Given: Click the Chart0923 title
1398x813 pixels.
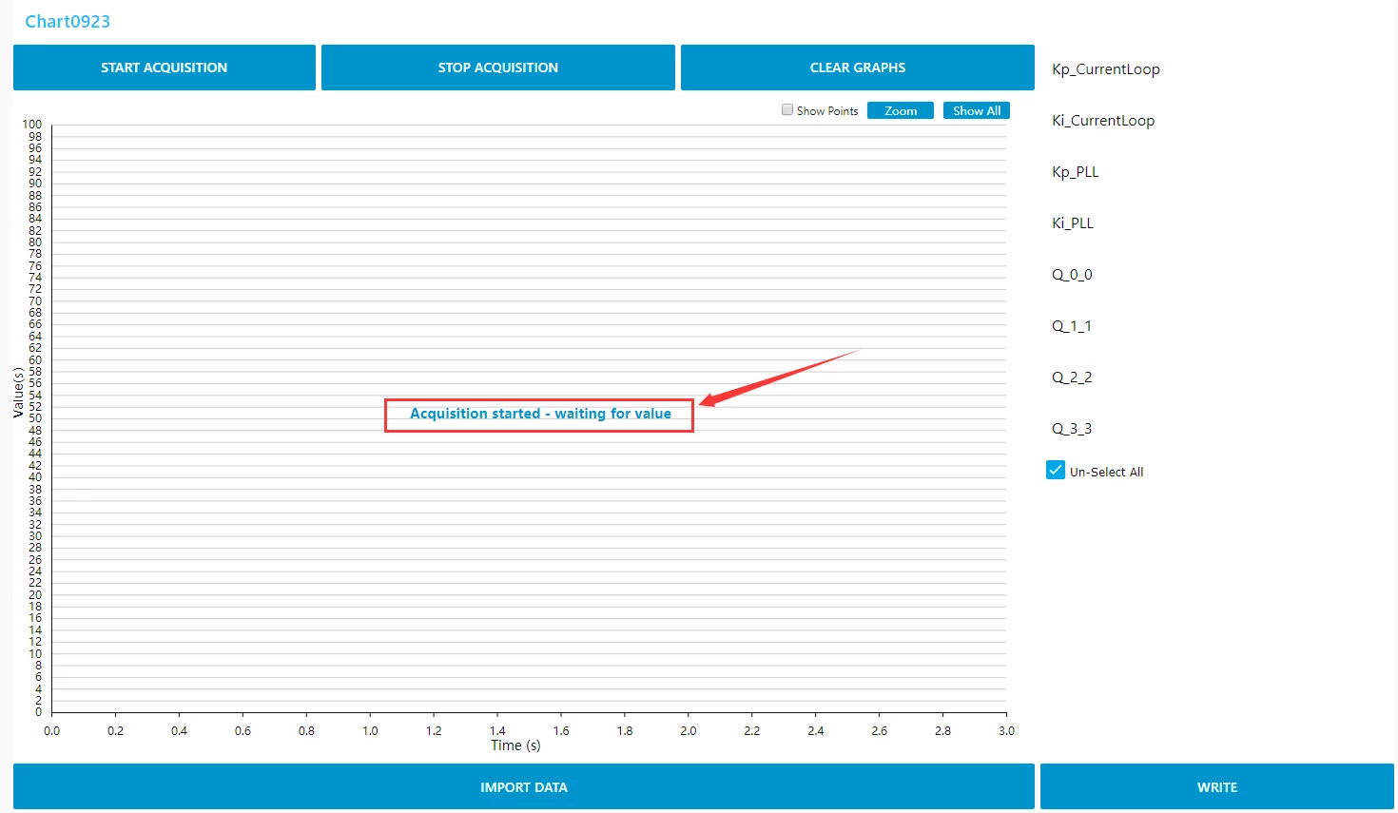Looking at the screenshot, I should pyautogui.click(x=68, y=21).
